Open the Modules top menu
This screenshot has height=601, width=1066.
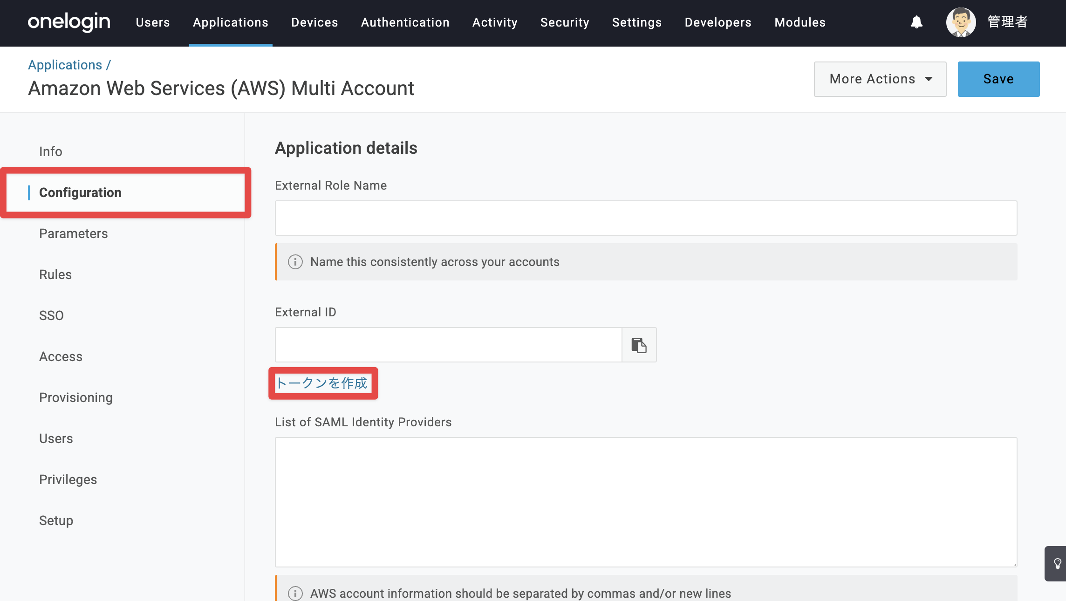pos(800,22)
